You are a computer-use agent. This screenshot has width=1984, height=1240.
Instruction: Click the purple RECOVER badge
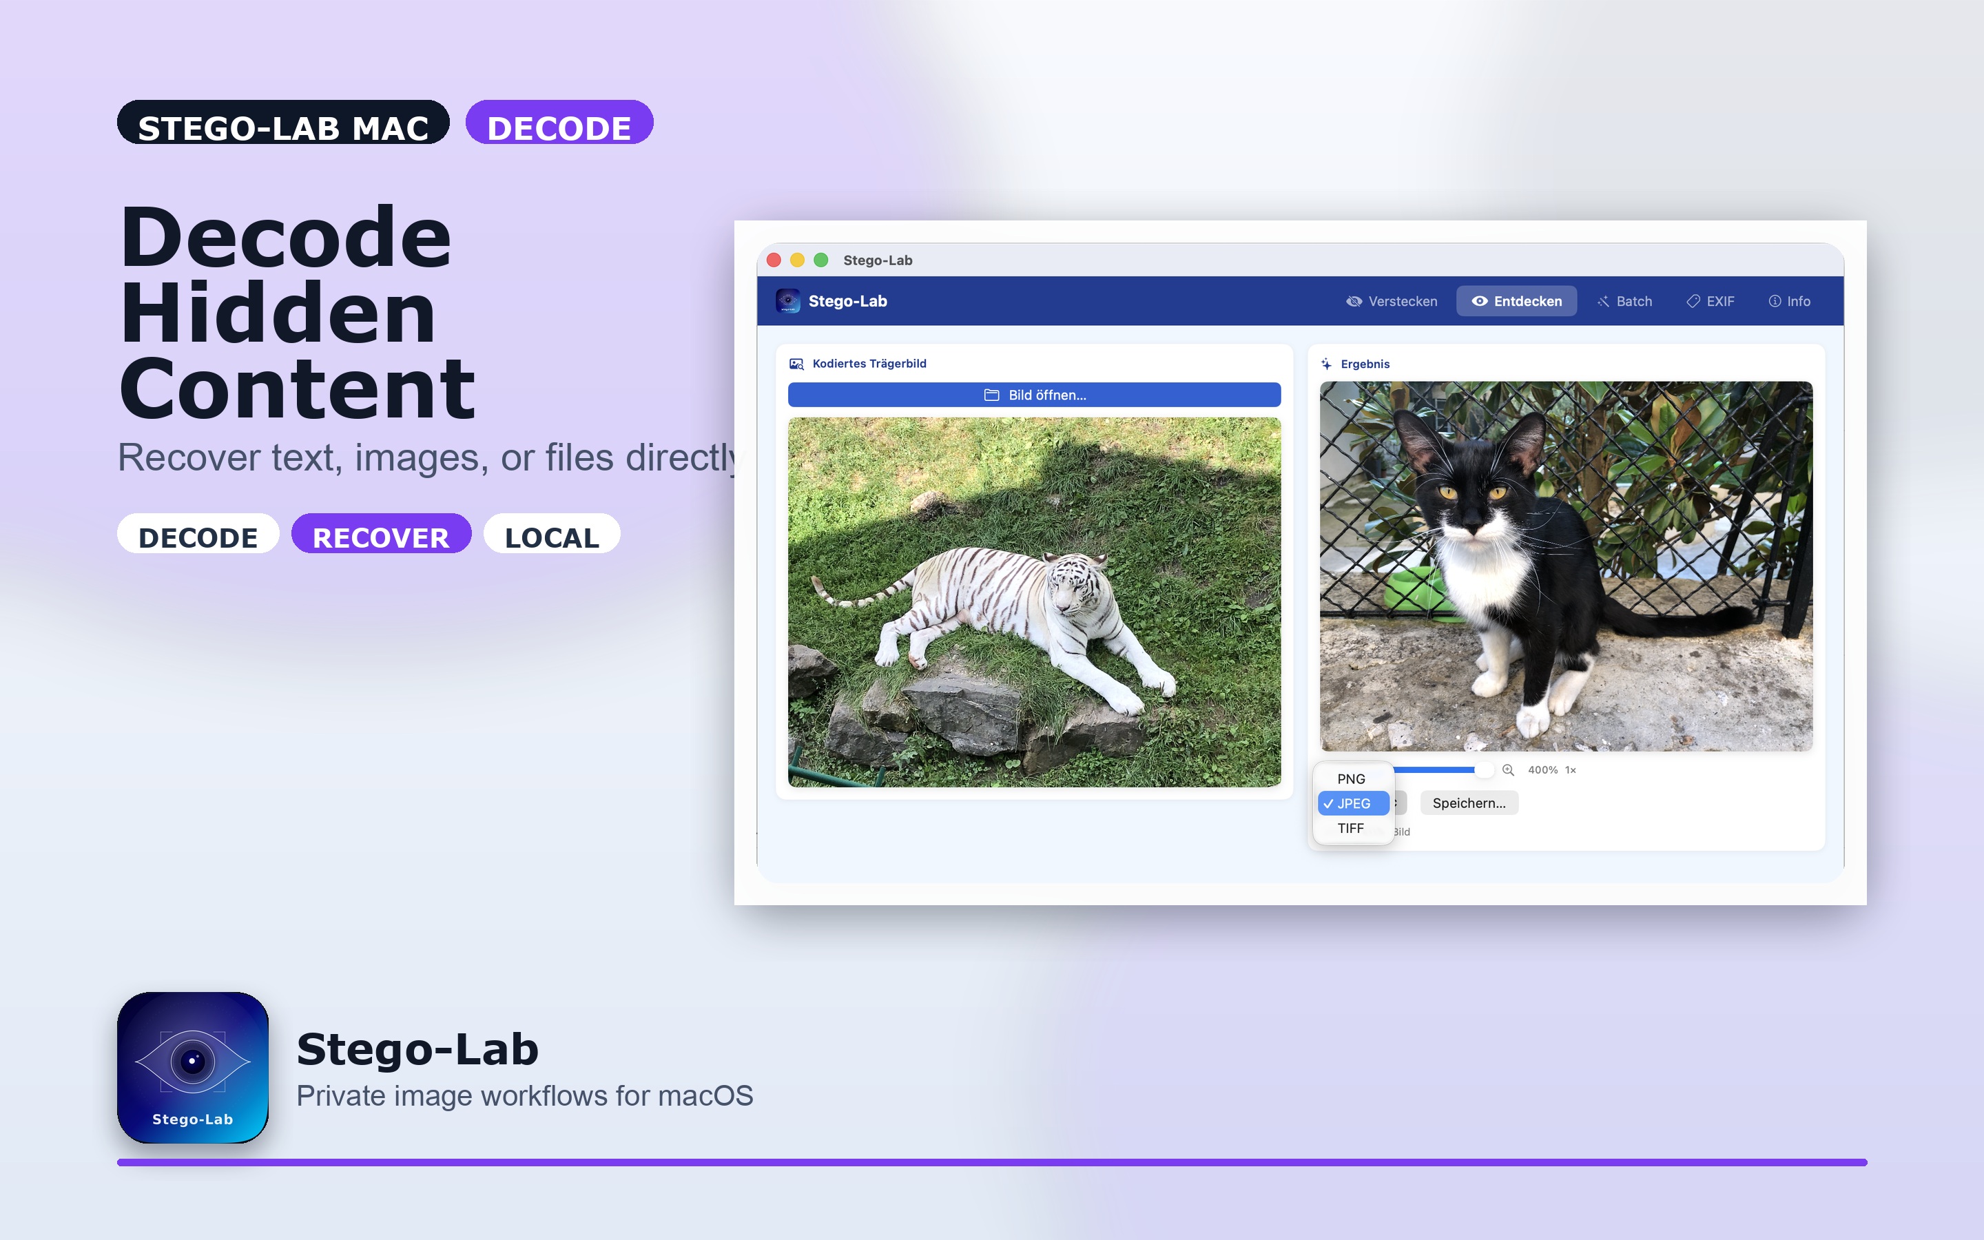[x=381, y=534]
